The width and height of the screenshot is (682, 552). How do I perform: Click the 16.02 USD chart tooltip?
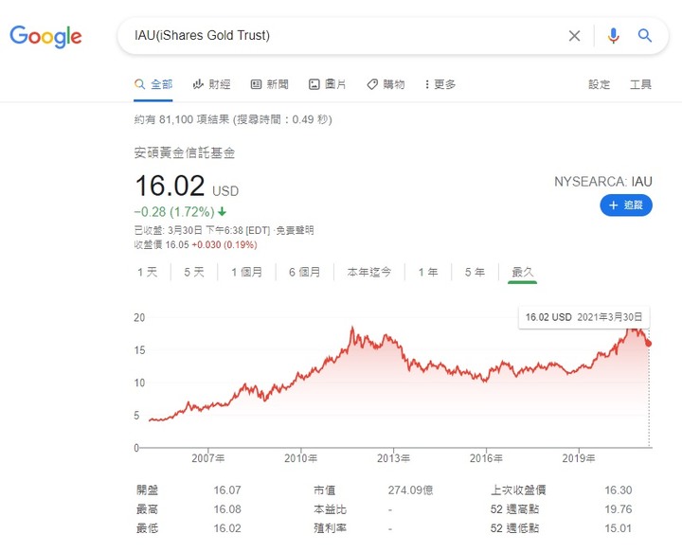(x=583, y=317)
